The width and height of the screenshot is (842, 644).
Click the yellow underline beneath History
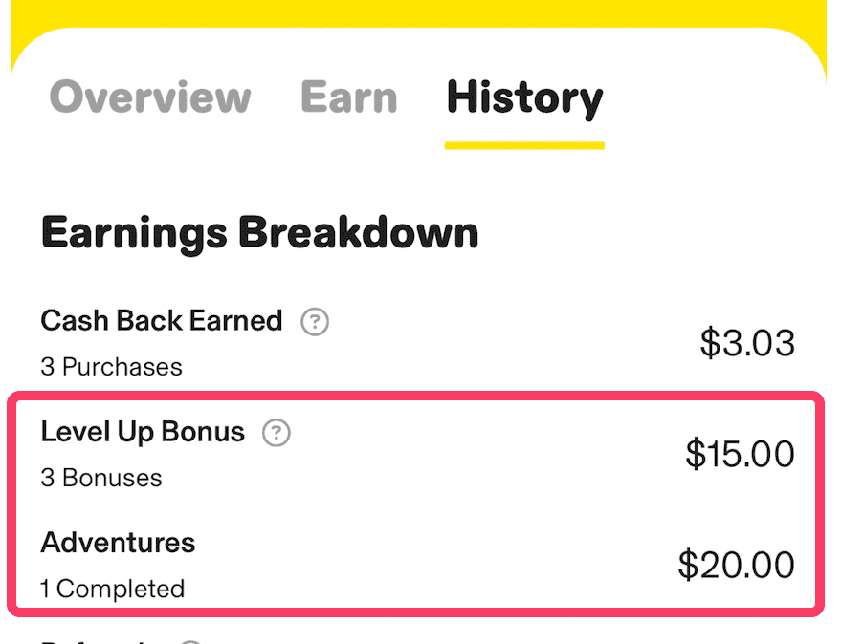[x=524, y=146]
